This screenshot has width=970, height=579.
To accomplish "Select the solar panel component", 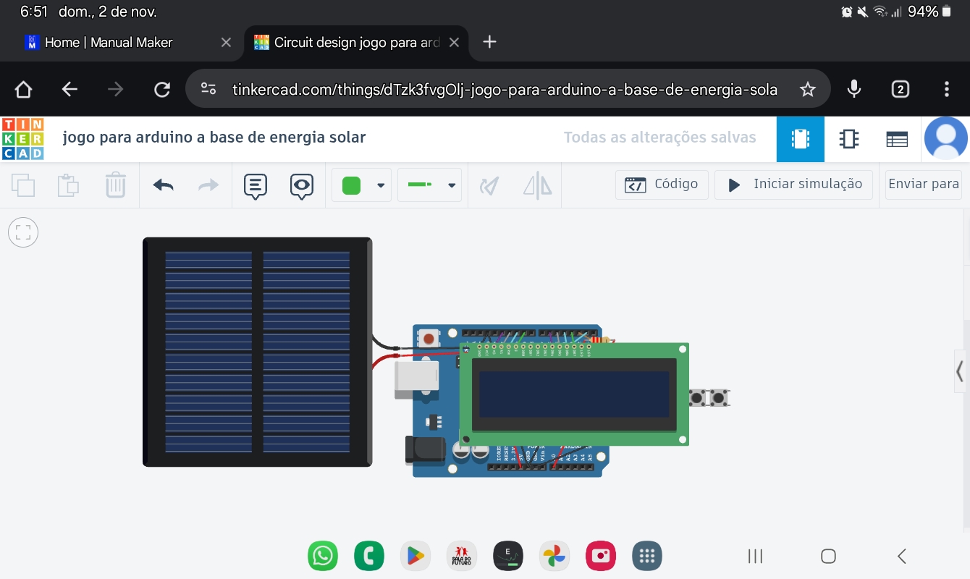I will pyautogui.click(x=257, y=352).
